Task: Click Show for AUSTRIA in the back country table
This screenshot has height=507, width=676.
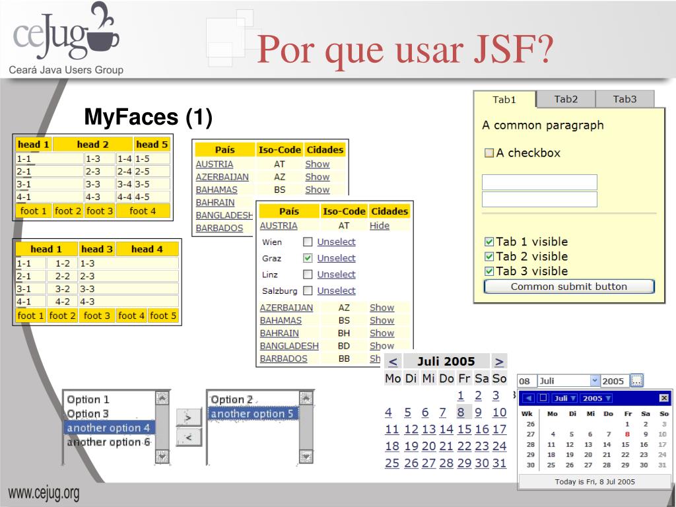Action: (318, 164)
